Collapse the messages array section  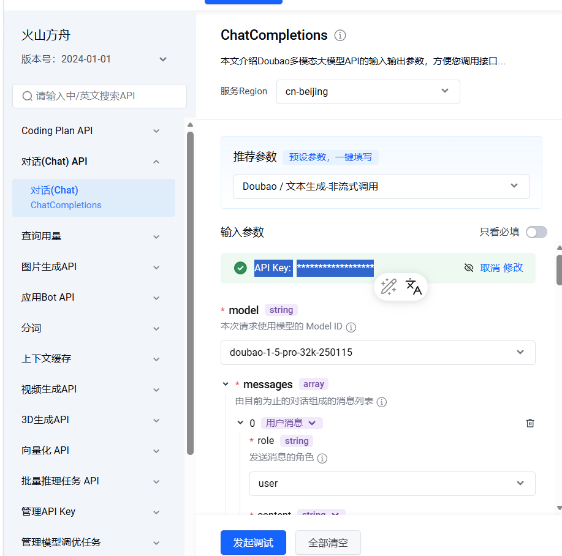coord(226,384)
